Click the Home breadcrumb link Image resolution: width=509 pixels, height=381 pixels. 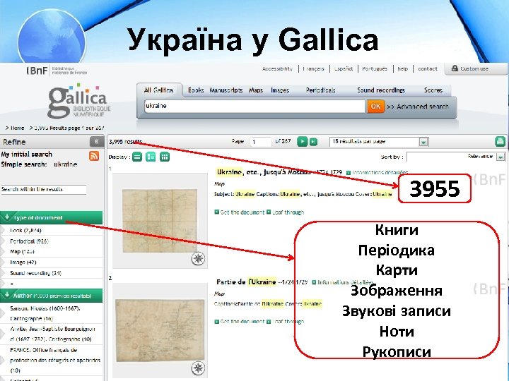(x=17, y=128)
